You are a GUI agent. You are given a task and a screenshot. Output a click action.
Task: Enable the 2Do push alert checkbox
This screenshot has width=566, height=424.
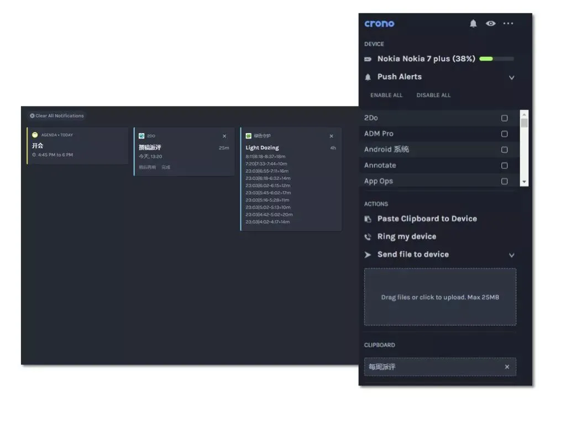pos(504,118)
